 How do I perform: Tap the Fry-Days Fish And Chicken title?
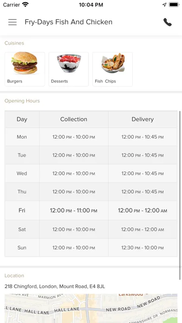68,22
